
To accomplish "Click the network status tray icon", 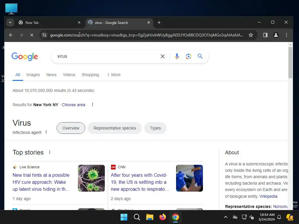I will click(244, 217).
